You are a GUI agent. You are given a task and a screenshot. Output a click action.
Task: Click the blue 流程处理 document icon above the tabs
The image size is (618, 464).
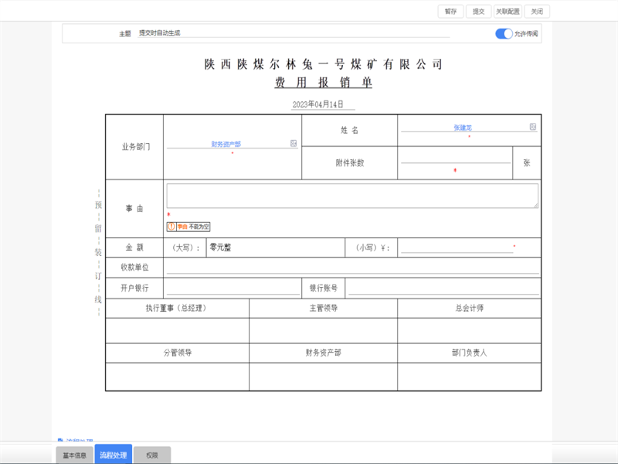pos(60,438)
